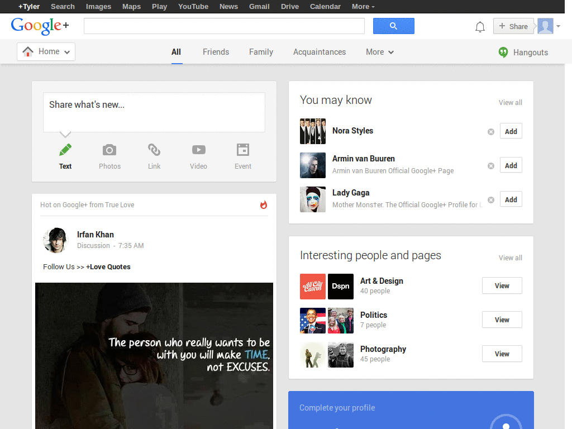The width and height of the screenshot is (572, 429).
Task: Add Nora Styles to circles
Action: pos(511,131)
